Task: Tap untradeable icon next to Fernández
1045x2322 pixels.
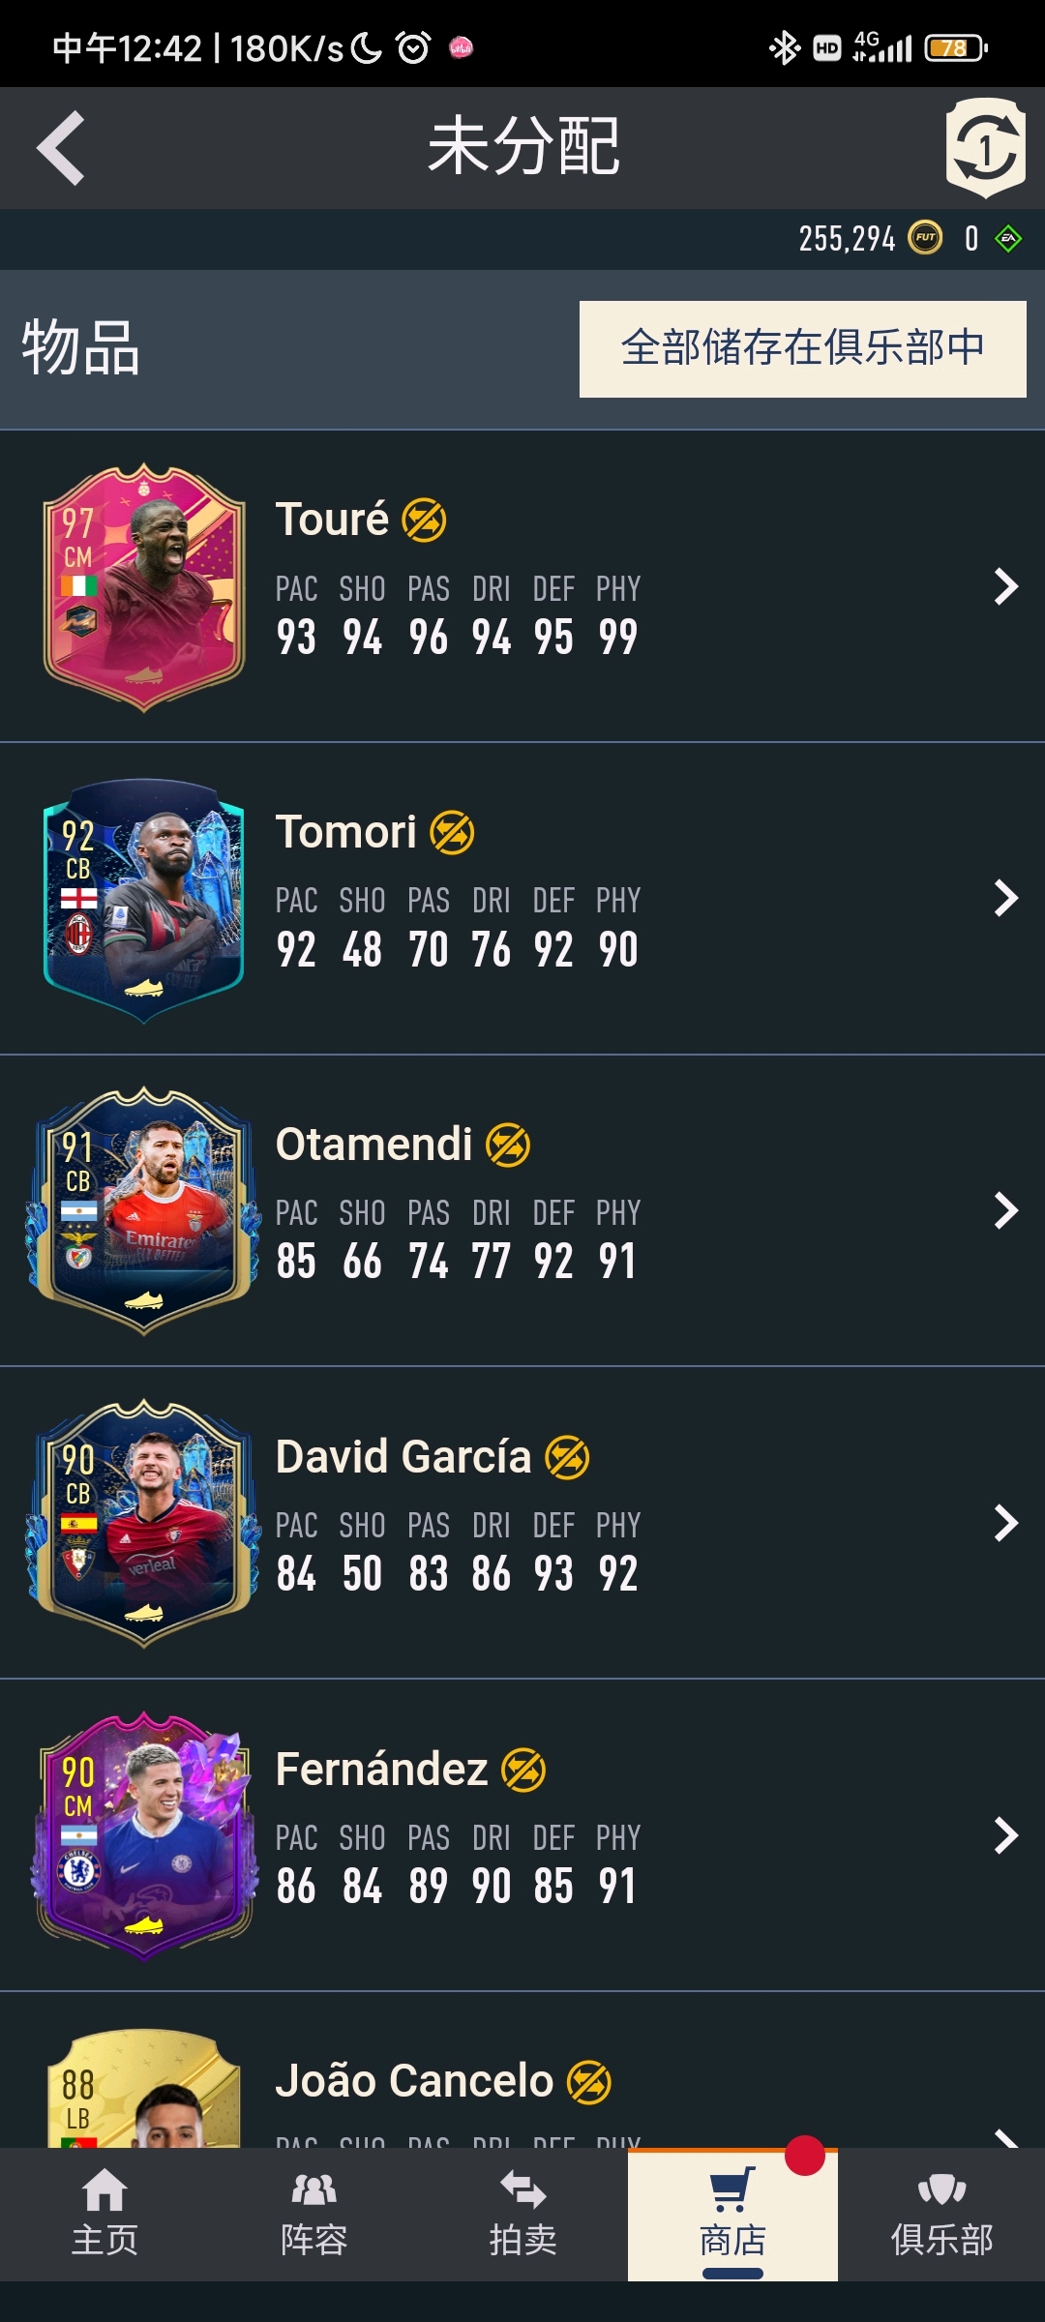Action: pos(523,1771)
